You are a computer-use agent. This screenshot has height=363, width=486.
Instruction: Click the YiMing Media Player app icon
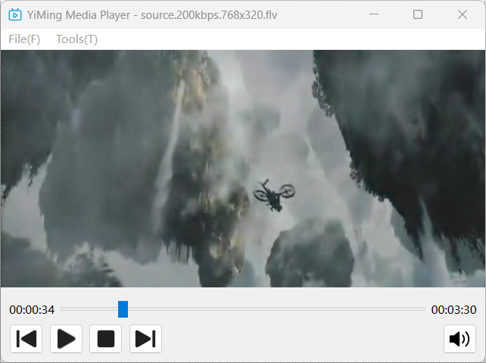[x=15, y=14]
